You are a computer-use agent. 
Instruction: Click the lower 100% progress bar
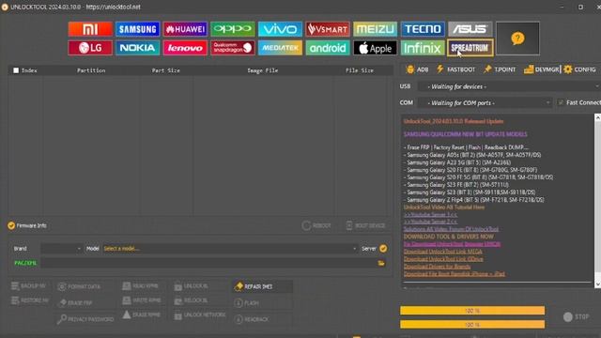coord(472,324)
